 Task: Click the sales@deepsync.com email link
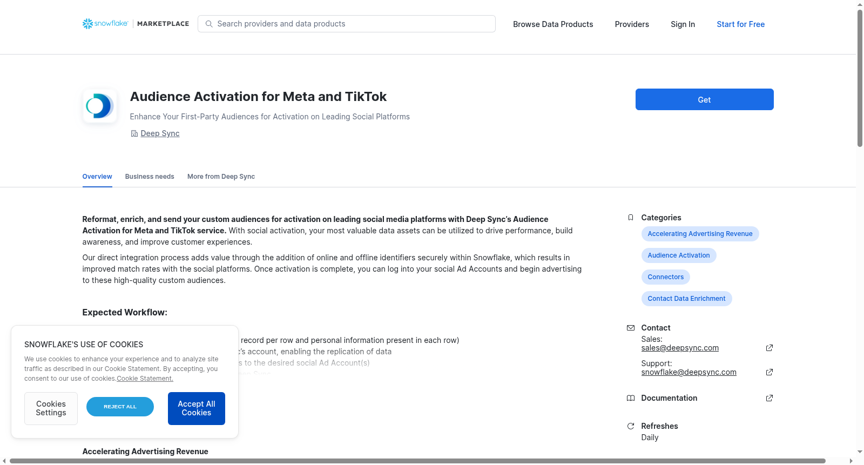[x=680, y=348]
